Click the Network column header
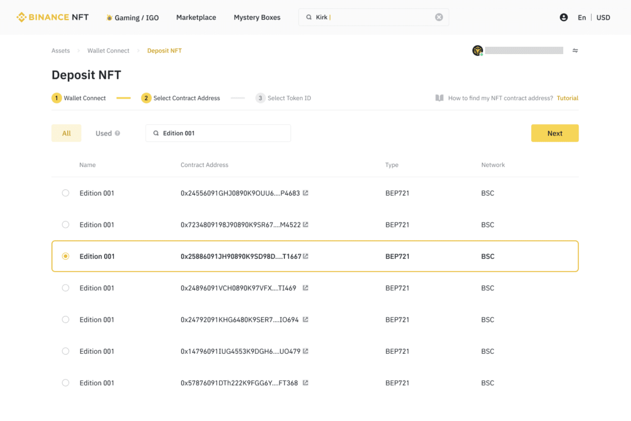This screenshot has width=631, height=421. pyautogui.click(x=493, y=165)
